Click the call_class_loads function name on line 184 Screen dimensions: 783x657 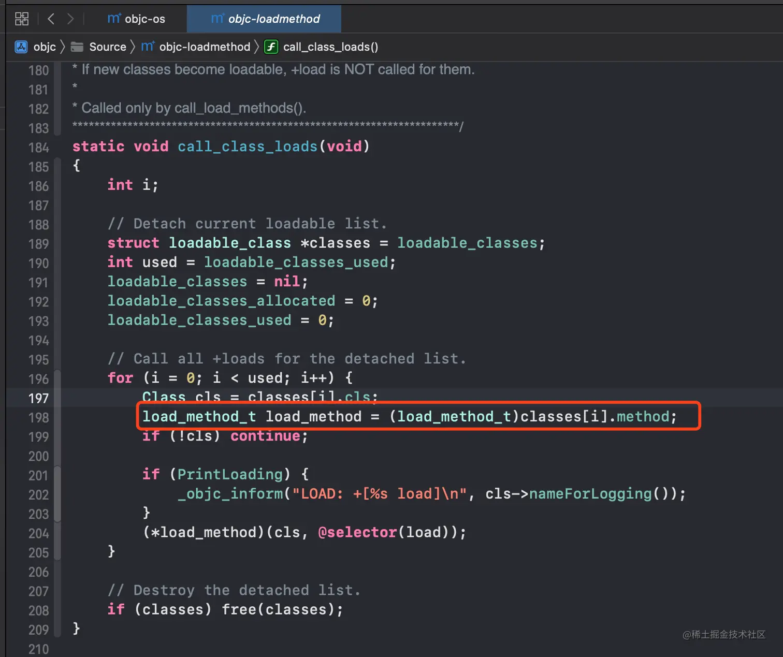point(248,147)
